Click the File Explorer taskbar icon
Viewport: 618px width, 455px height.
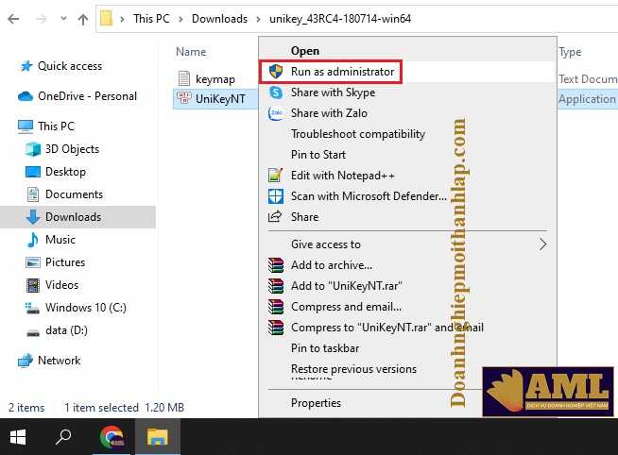[x=157, y=437]
